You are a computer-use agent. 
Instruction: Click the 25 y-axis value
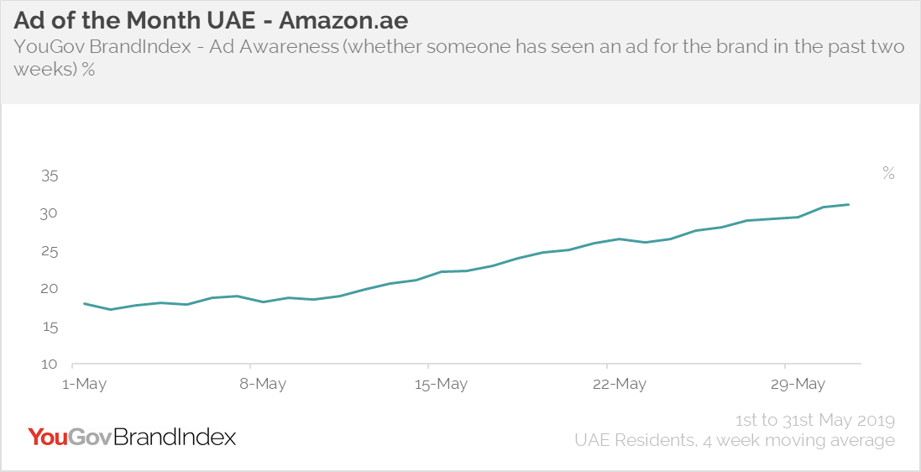pos(48,252)
